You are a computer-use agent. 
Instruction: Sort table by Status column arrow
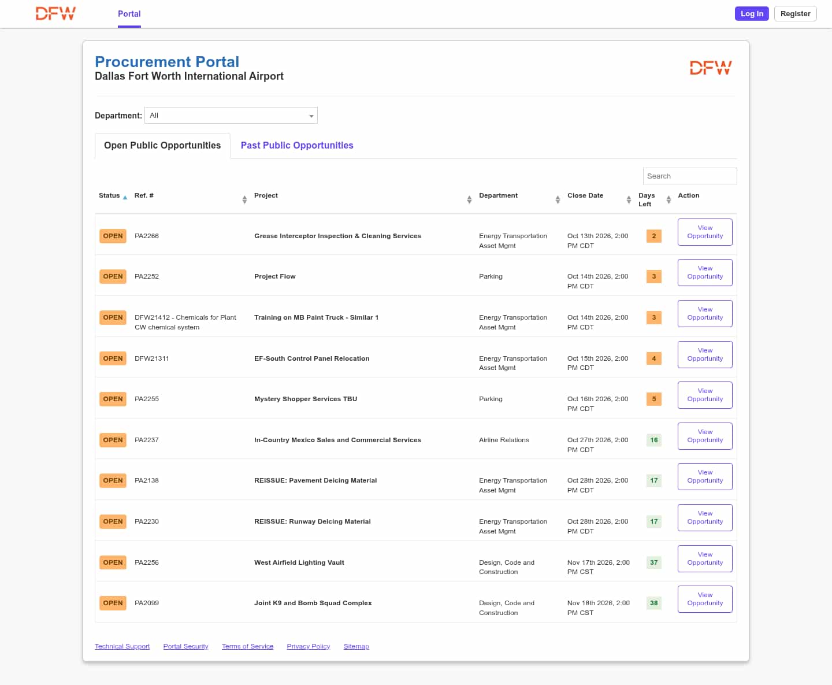pyautogui.click(x=125, y=197)
